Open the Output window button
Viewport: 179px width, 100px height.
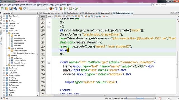7,98
